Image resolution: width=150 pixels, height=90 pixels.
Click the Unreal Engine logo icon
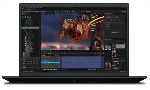coord(23,8)
